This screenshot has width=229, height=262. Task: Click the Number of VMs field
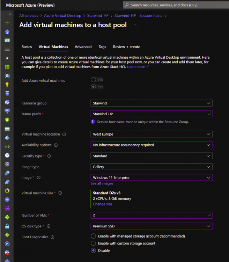point(152,215)
